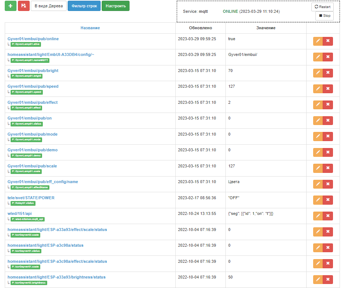This screenshot has width=341, height=288.
Task: Edit the Gyver01/embui/pub/mode row
Action: point(318,136)
